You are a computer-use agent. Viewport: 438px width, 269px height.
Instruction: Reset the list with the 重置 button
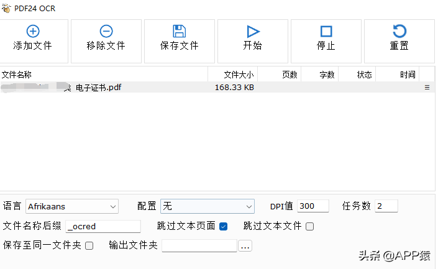pyautogui.click(x=399, y=41)
